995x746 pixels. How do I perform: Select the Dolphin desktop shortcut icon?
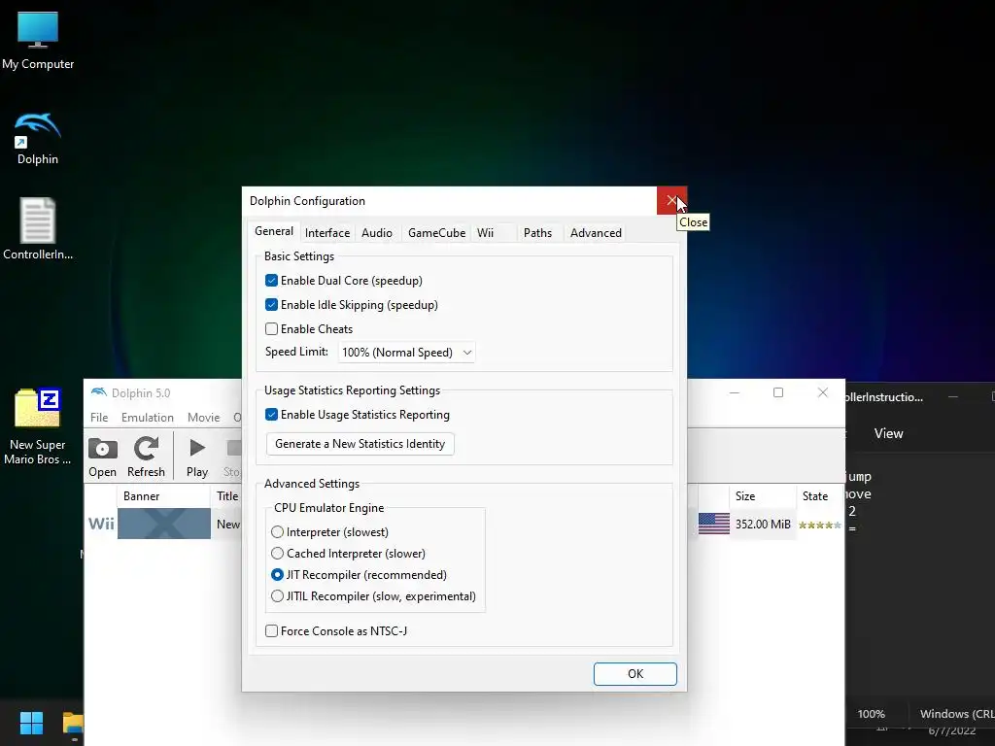coord(38,138)
